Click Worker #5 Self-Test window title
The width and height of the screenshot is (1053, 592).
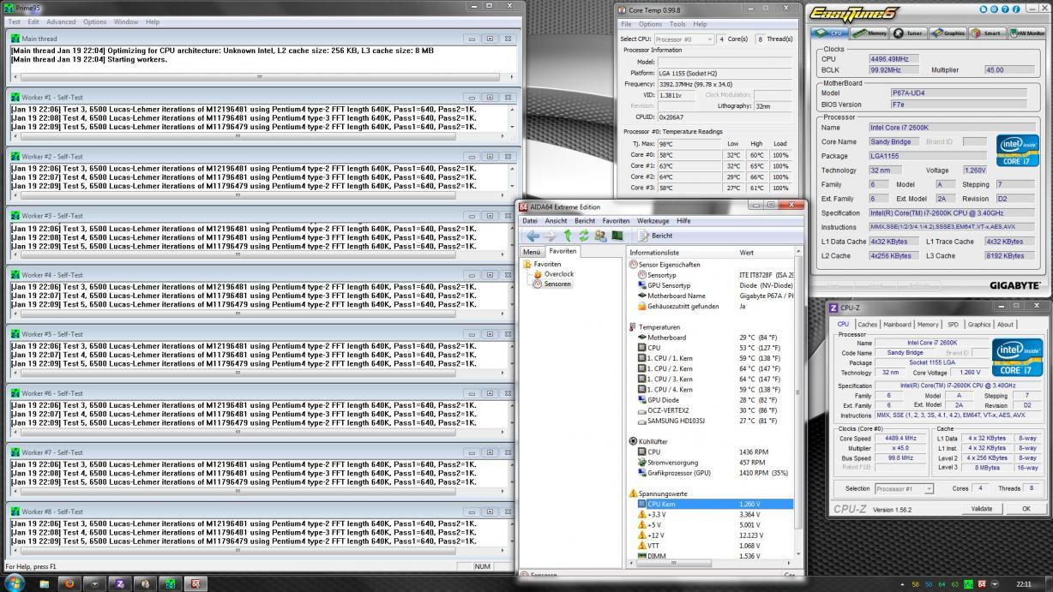[52, 333]
